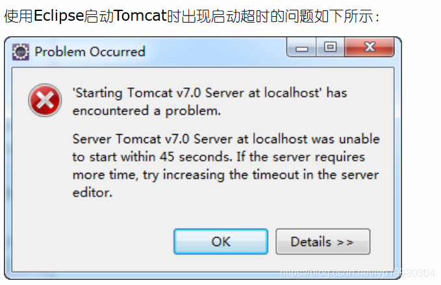Click 'increasing the timeout' phrase in message
This screenshot has height=285, width=441.
pos(231,175)
